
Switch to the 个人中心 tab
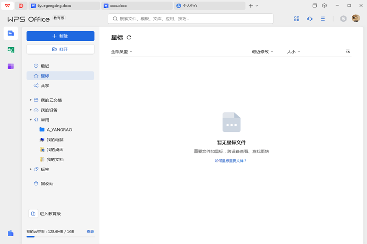pos(209,6)
